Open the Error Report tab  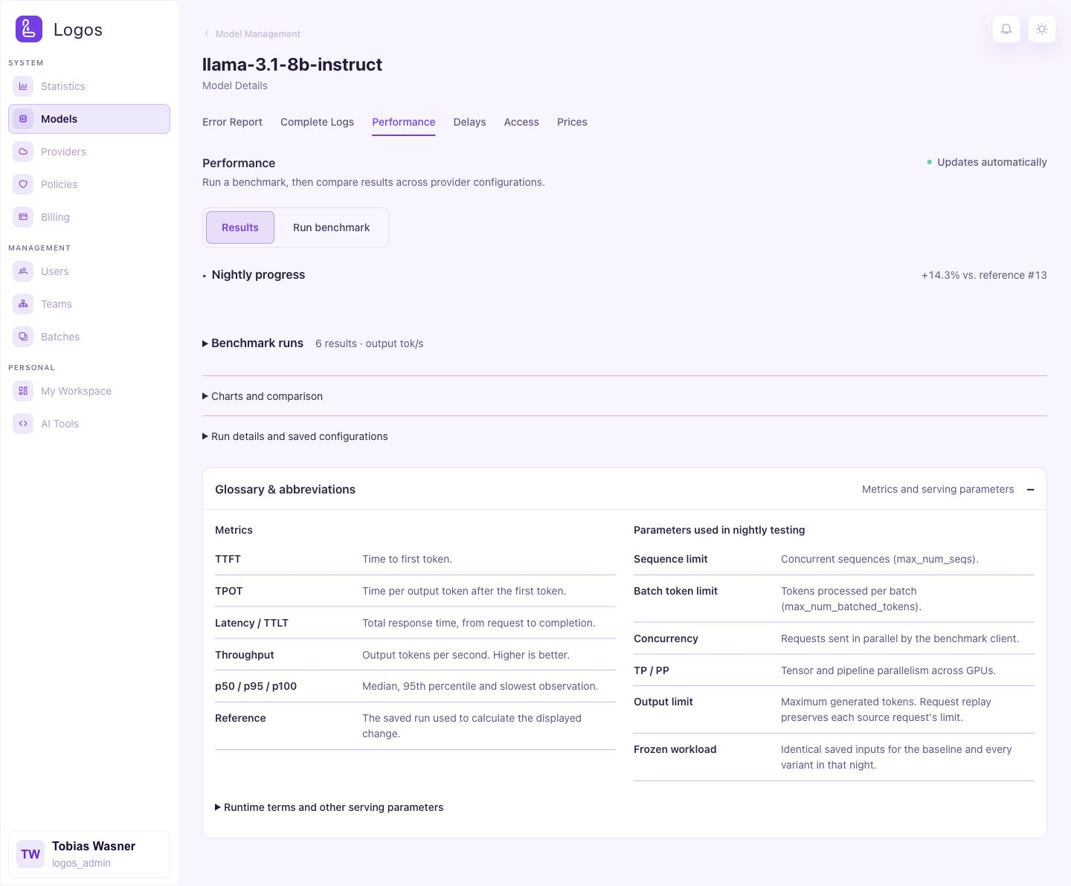(x=232, y=122)
